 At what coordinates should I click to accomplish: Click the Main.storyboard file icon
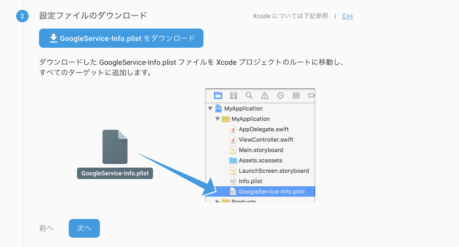pos(233,150)
